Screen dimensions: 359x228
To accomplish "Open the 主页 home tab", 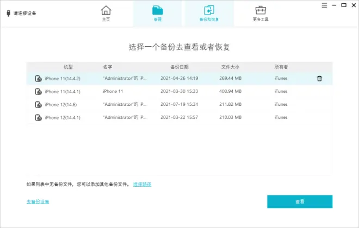I will click(106, 14).
